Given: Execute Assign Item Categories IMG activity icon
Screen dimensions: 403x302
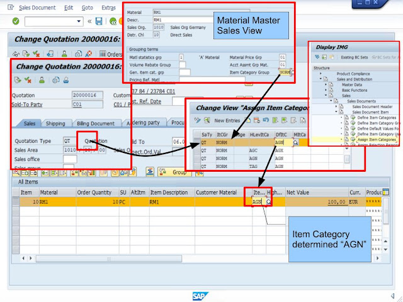Looking at the screenshot, I should tap(353, 140).
